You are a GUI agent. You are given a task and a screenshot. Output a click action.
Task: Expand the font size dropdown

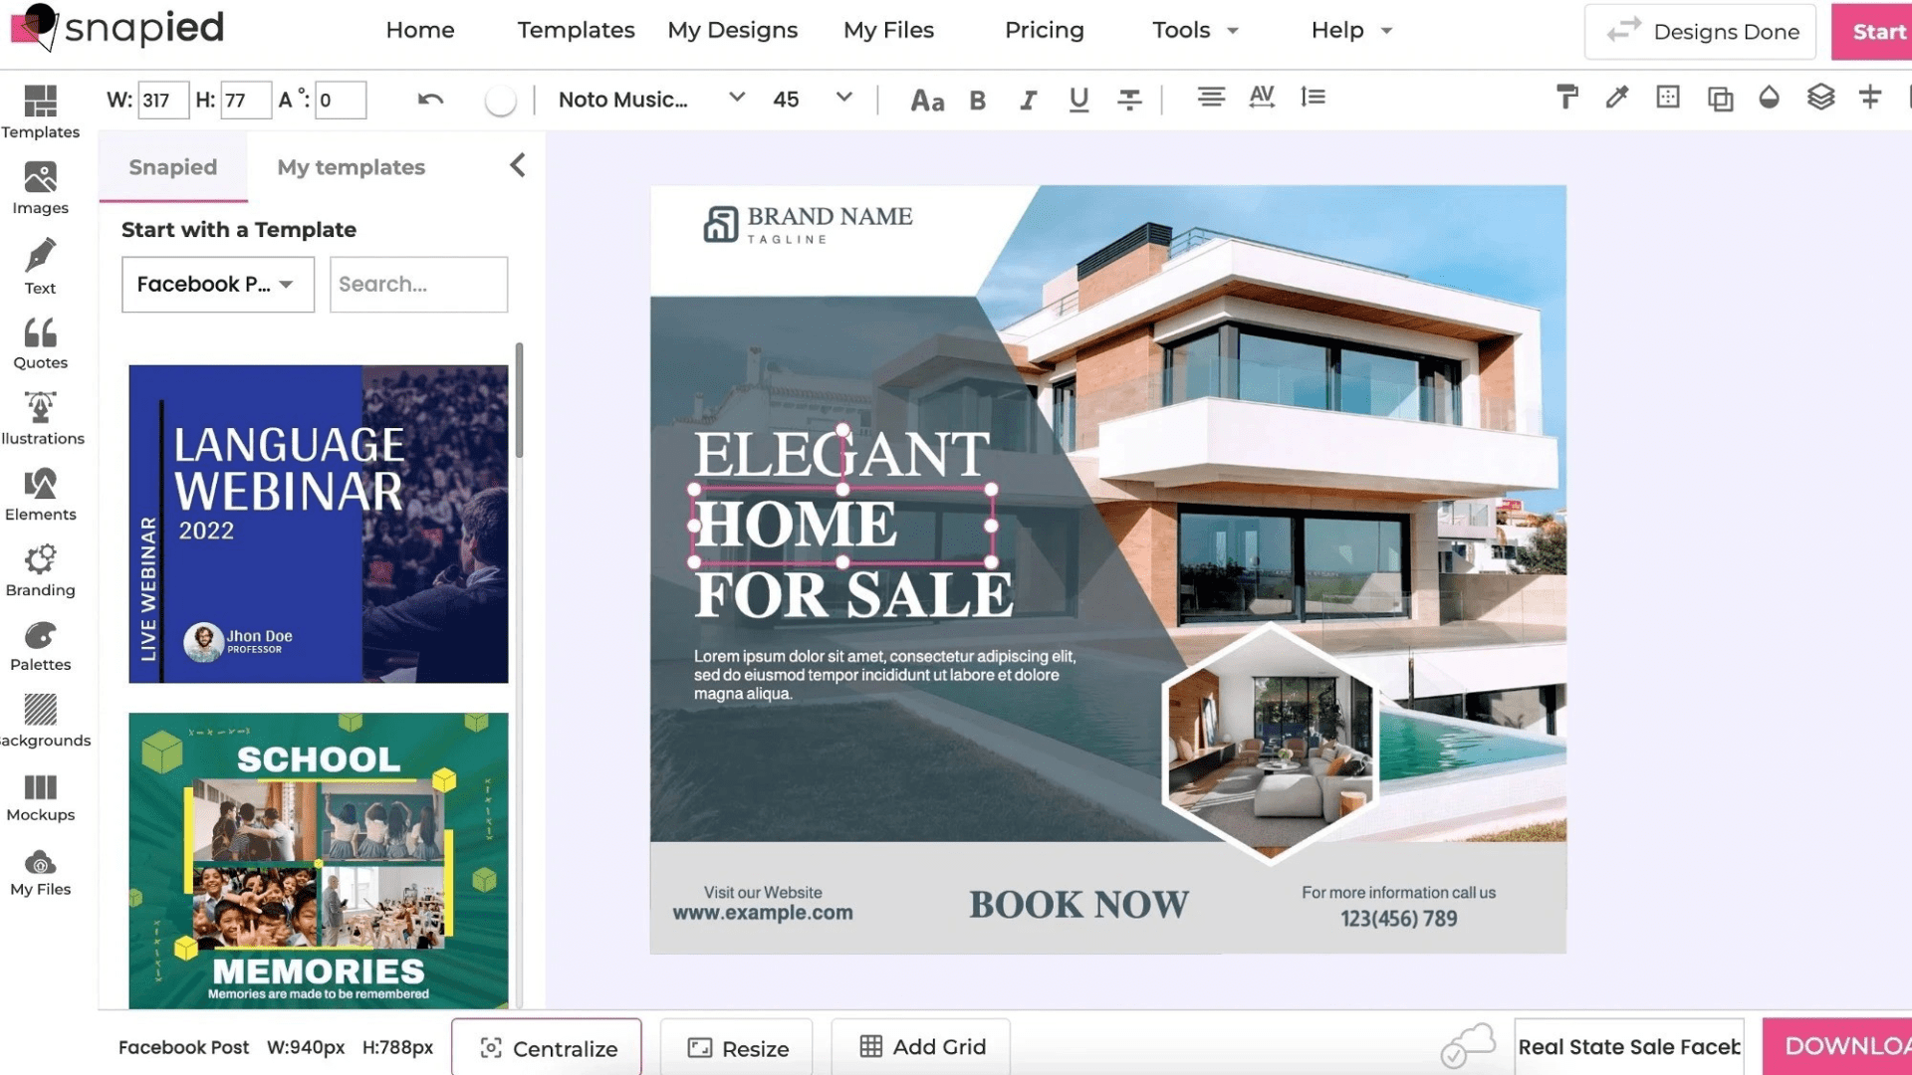tap(843, 99)
